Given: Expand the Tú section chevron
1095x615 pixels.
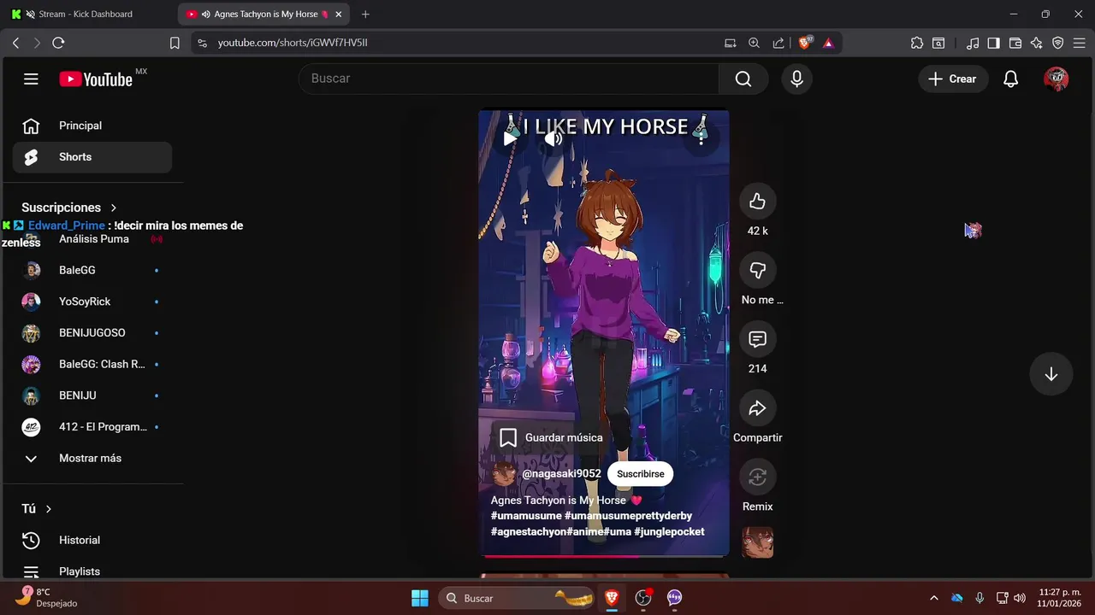Looking at the screenshot, I should point(49,509).
